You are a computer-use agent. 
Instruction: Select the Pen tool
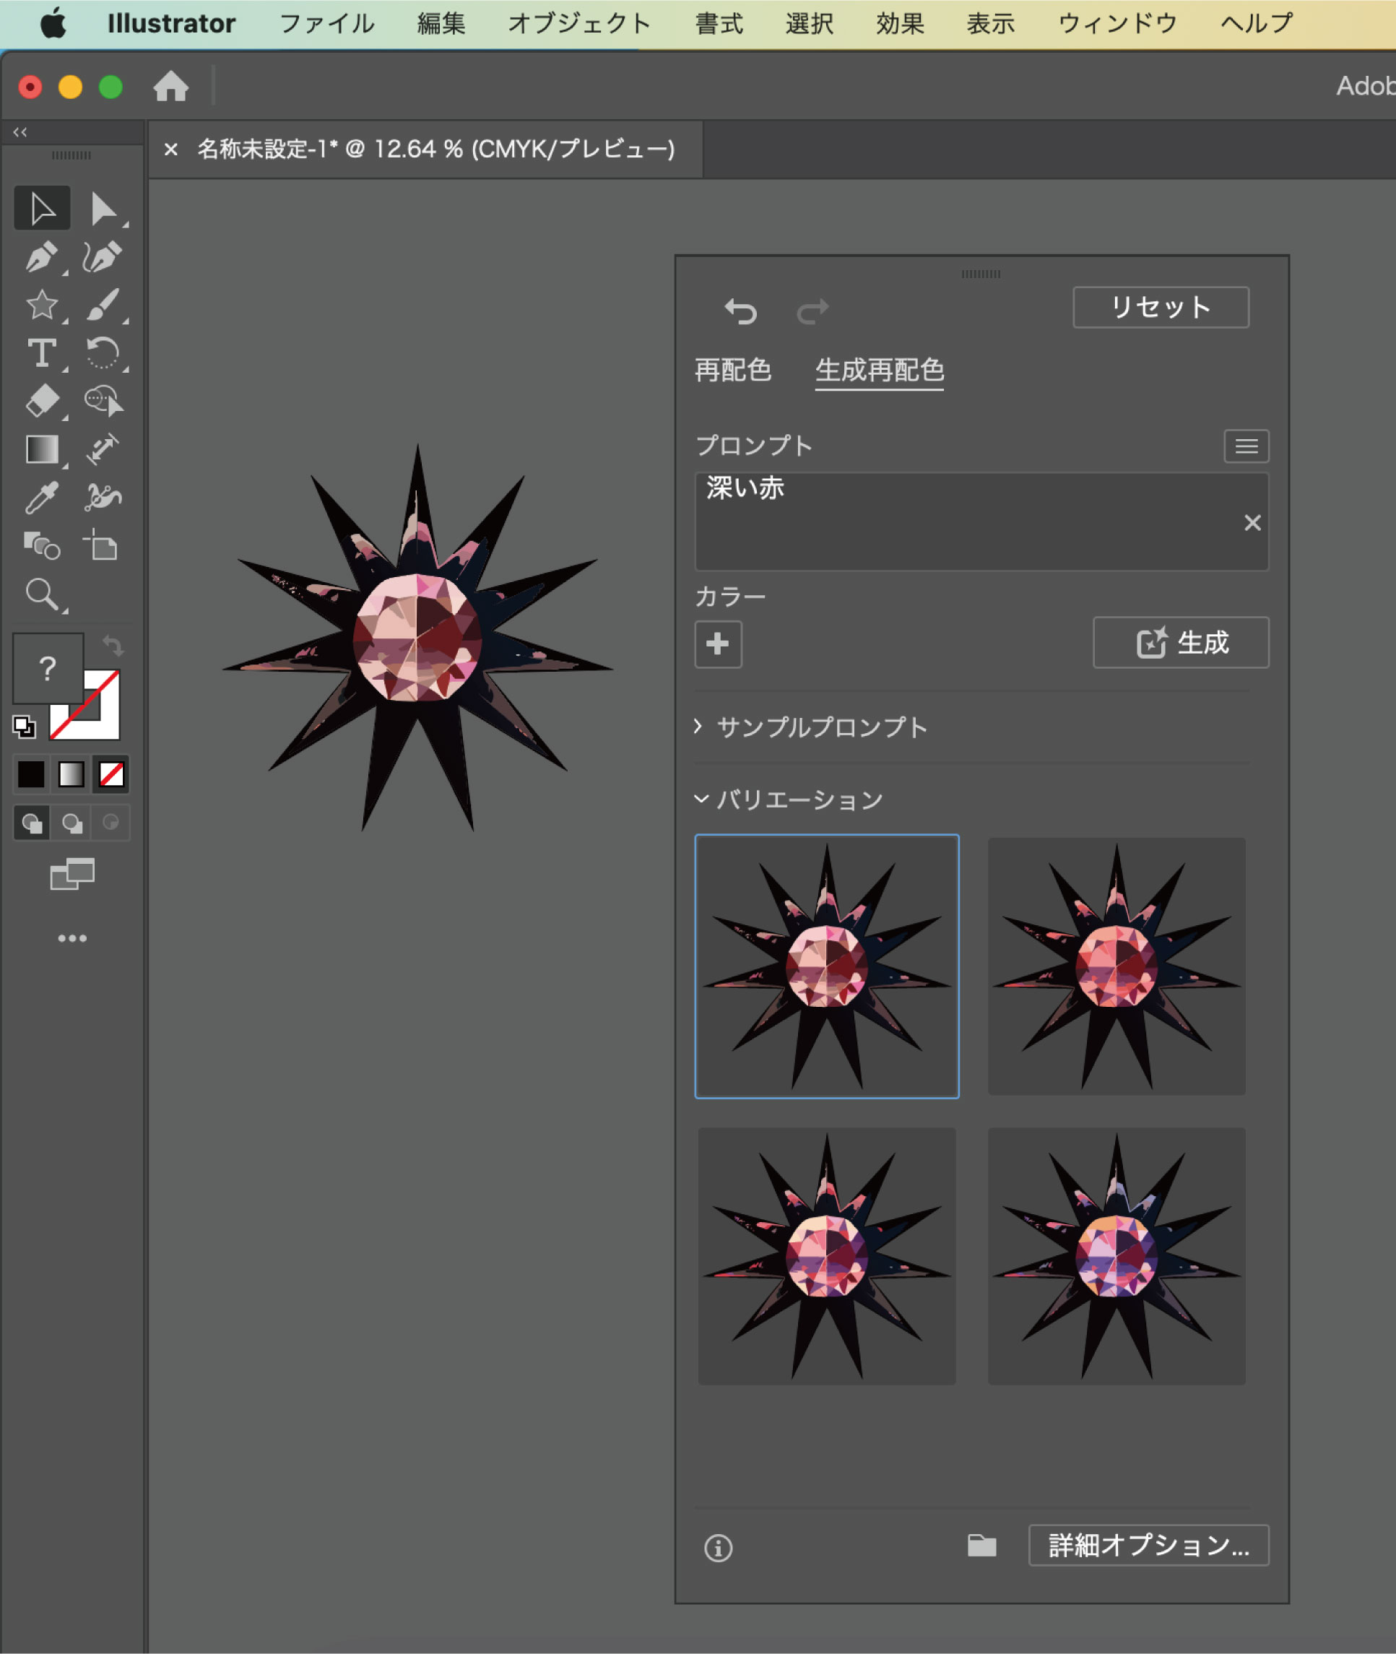pos(41,257)
